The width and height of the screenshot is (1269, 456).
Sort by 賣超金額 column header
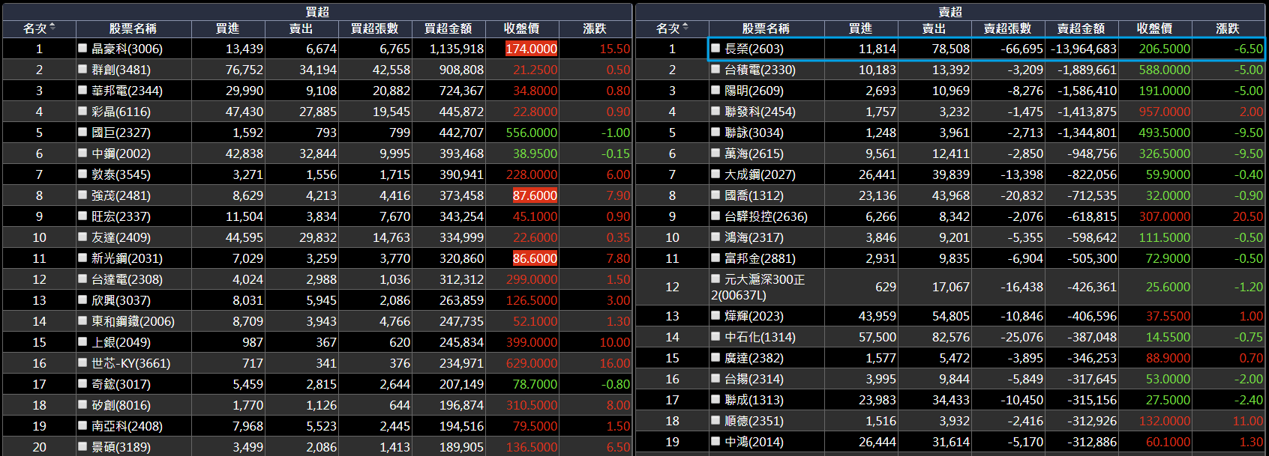[1081, 28]
